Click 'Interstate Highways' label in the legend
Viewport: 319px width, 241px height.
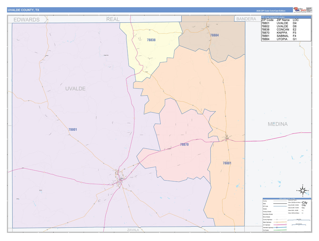268,227
